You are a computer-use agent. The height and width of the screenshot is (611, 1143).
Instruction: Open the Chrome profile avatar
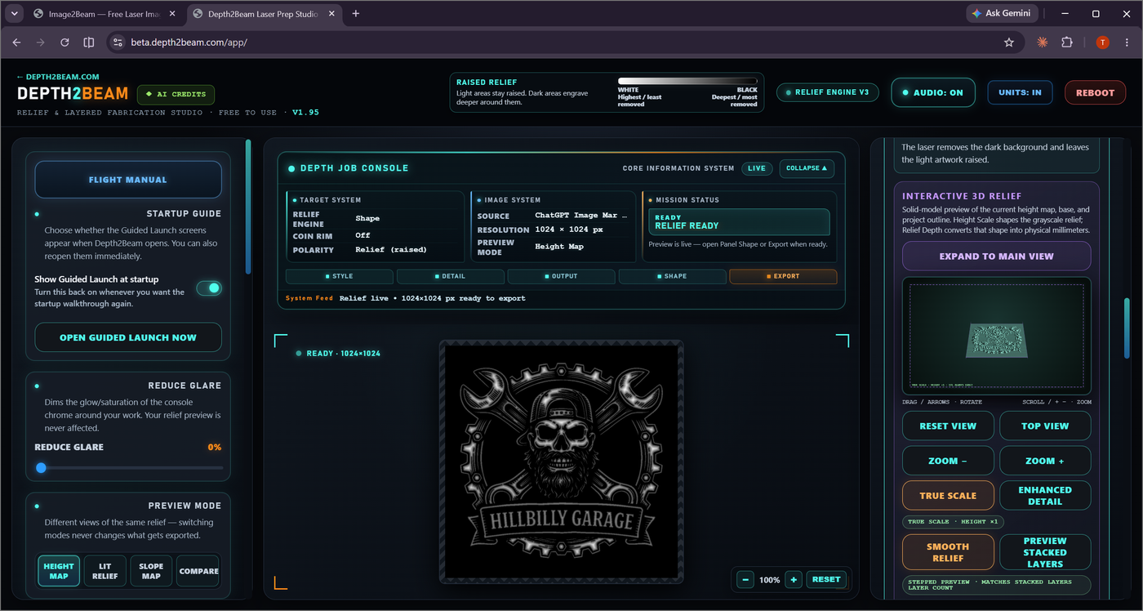click(1102, 42)
